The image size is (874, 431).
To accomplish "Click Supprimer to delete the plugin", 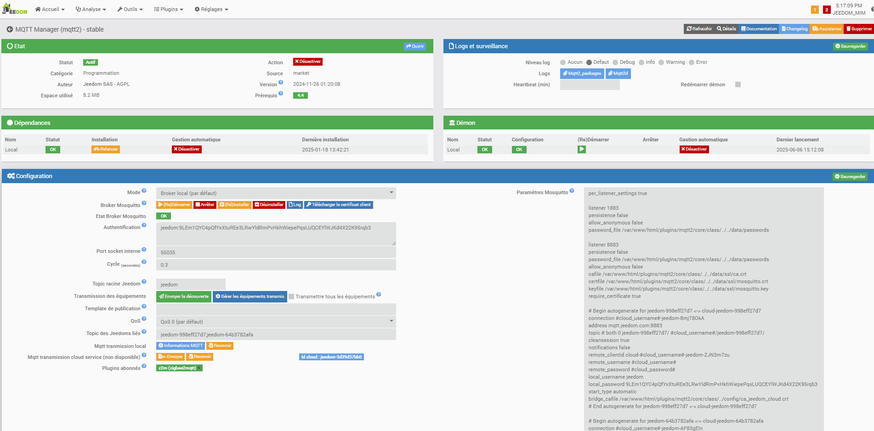I will pos(859,29).
